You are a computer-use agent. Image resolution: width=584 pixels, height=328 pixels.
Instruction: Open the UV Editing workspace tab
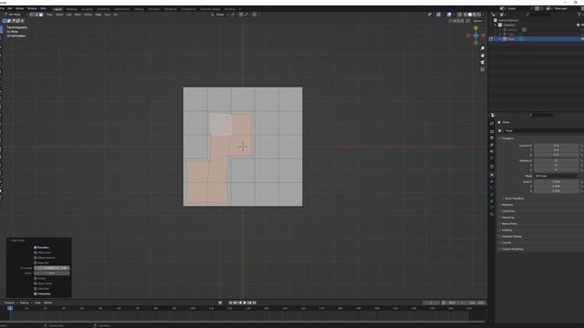103,9
